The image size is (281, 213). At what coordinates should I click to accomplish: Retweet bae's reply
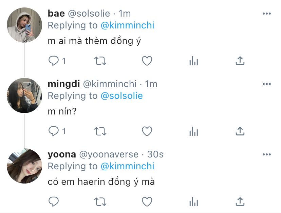point(100,61)
